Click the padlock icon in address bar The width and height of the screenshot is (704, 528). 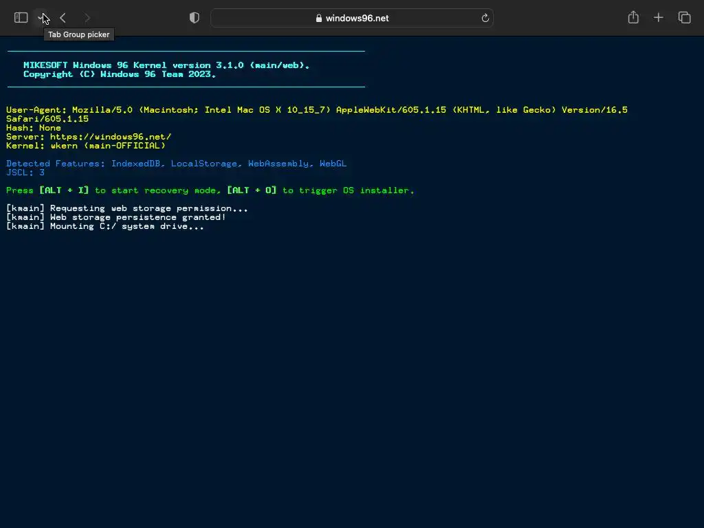(x=319, y=18)
